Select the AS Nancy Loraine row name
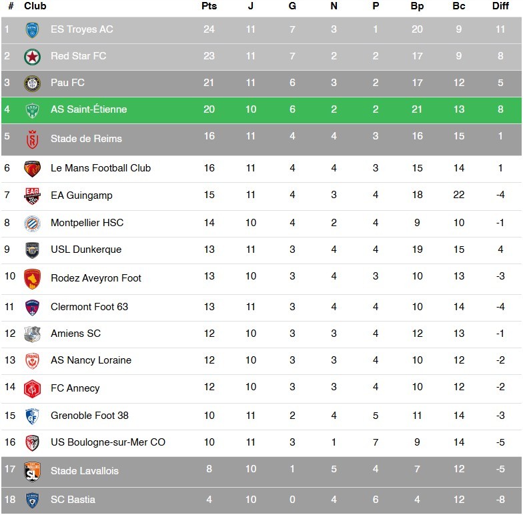The height and width of the screenshot is (515, 523). (x=91, y=360)
